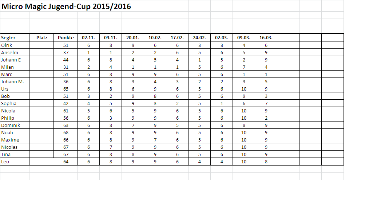This screenshot has width=369, height=219.
Task: Click Maxime's points value 66
Action: [x=66, y=140]
